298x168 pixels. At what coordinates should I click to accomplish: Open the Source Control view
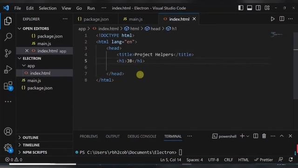(8, 53)
